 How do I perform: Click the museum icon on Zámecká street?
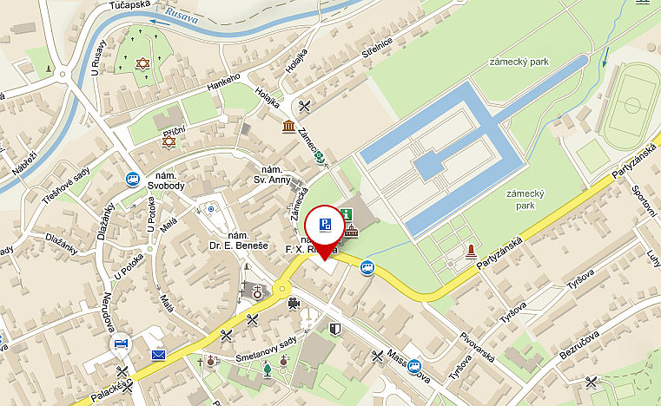click(x=288, y=126)
